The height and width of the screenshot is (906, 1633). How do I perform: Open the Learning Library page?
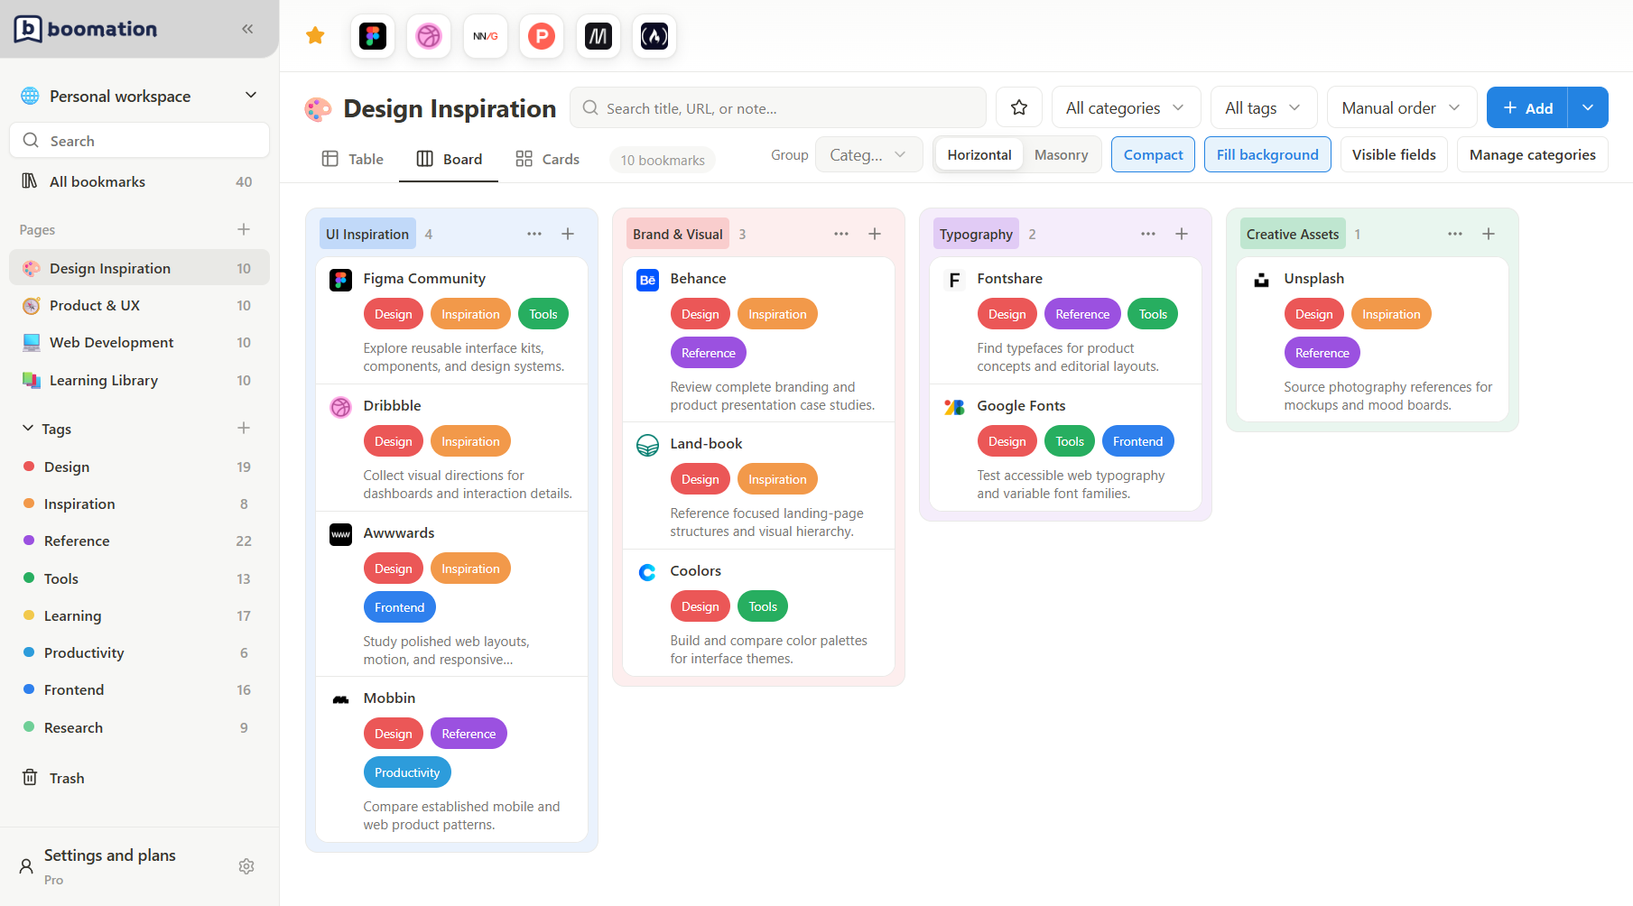pyautogui.click(x=139, y=380)
